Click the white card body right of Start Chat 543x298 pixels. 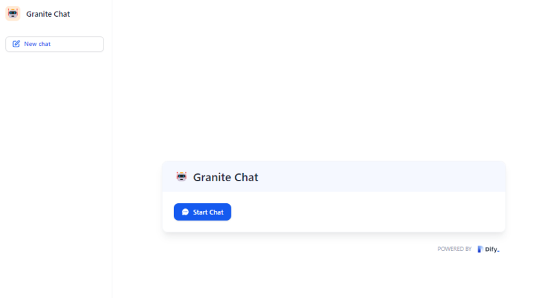coord(367,212)
